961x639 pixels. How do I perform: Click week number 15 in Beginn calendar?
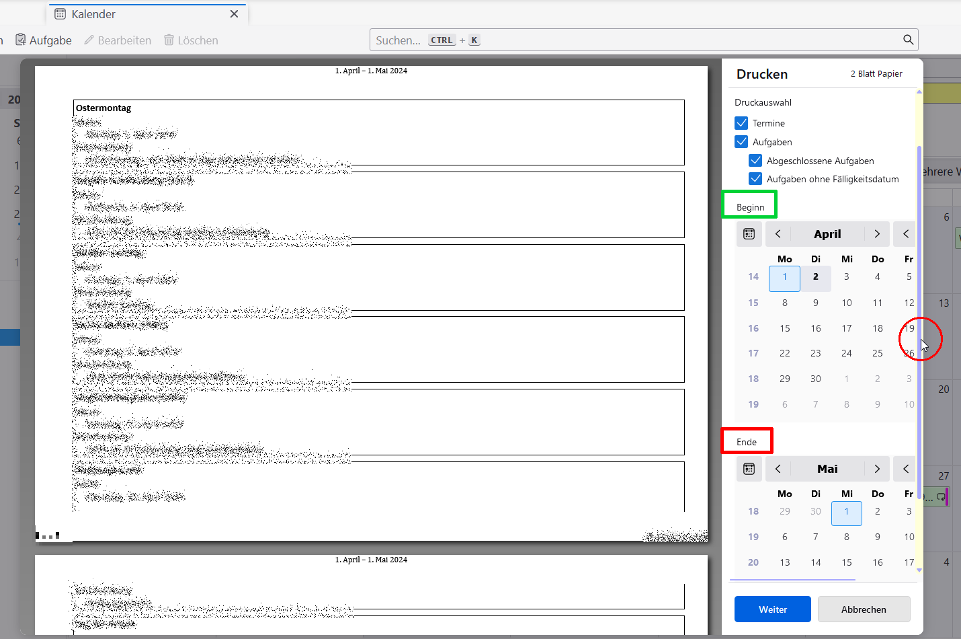(x=753, y=303)
